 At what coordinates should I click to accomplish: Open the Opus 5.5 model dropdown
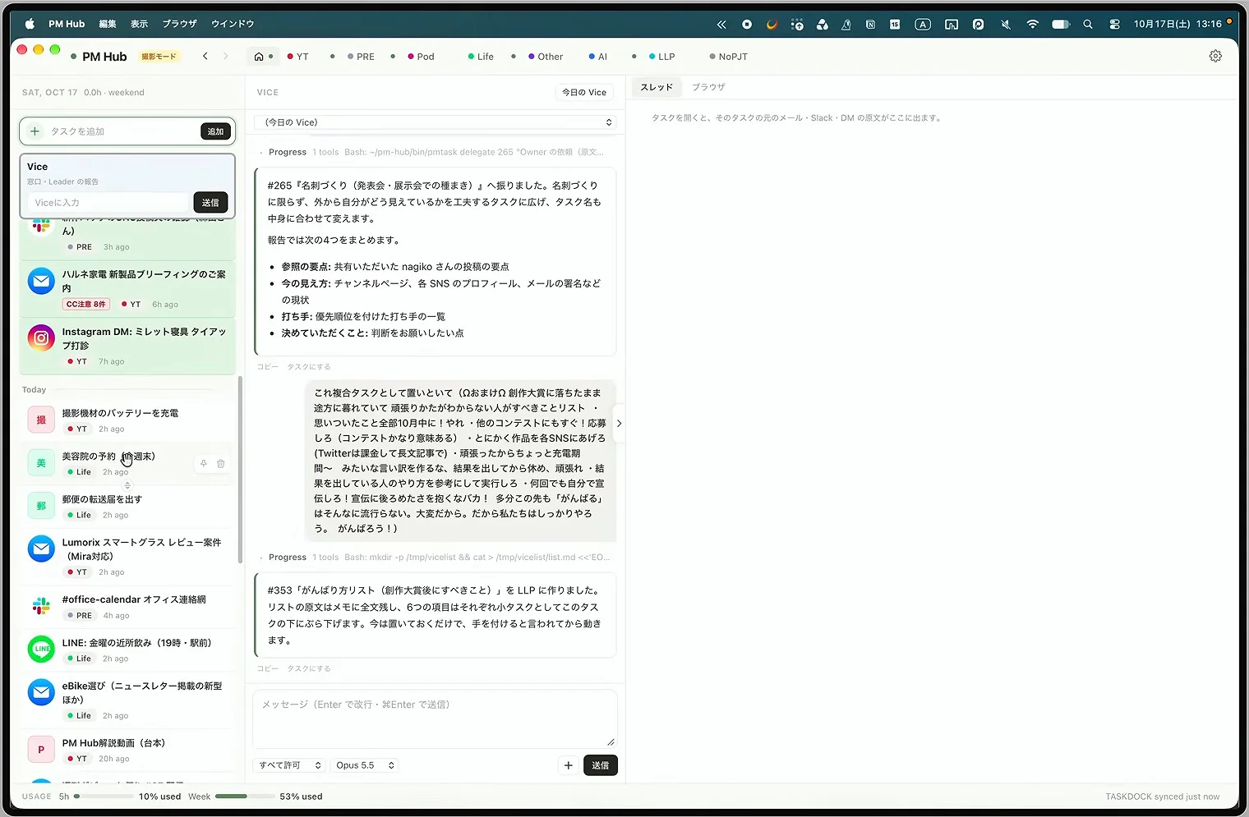click(x=366, y=765)
